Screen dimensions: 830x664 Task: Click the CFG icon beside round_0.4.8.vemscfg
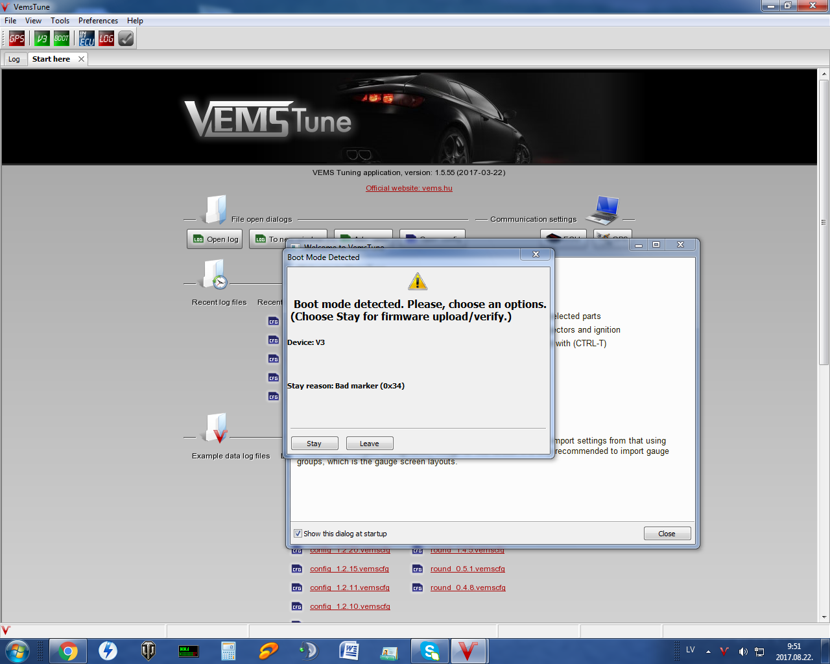(x=417, y=587)
